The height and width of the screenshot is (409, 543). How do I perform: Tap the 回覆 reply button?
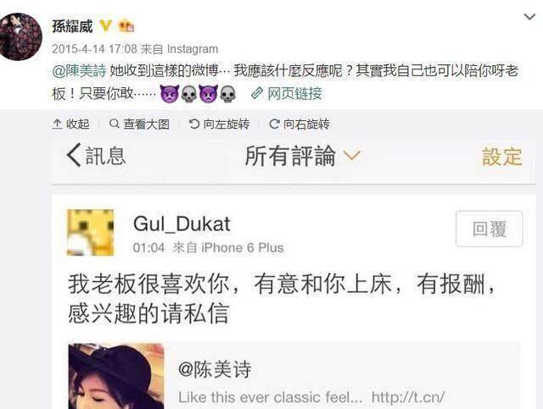(x=489, y=229)
